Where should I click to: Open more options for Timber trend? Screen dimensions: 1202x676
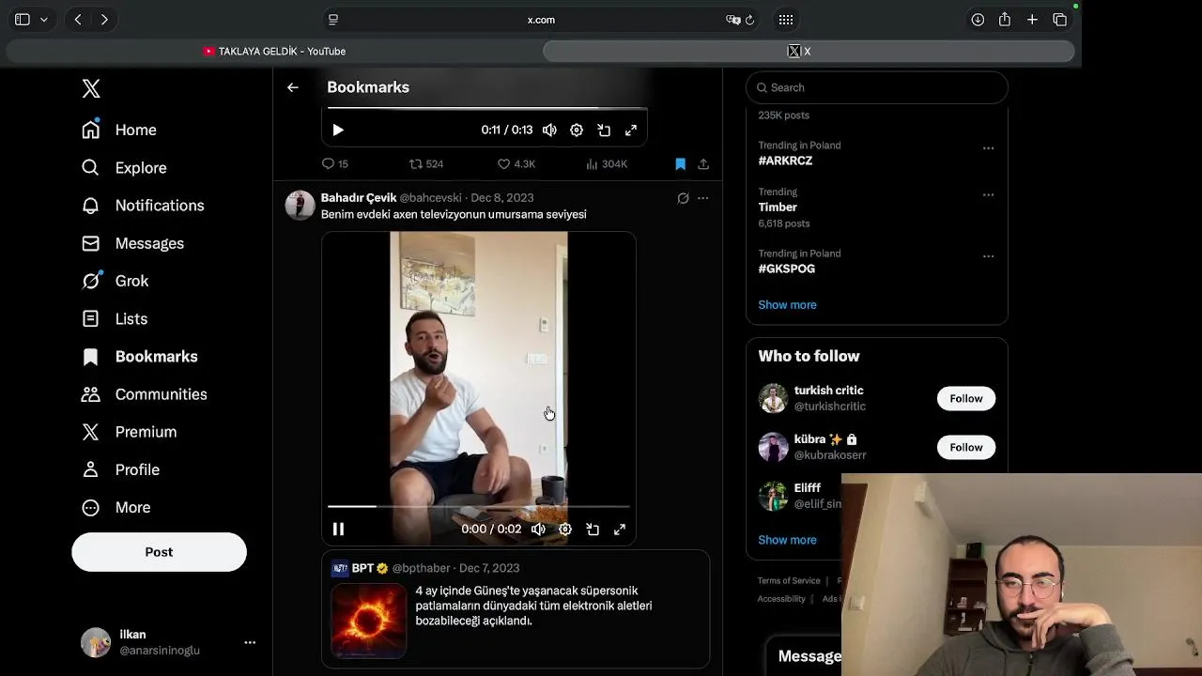click(988, 195)
